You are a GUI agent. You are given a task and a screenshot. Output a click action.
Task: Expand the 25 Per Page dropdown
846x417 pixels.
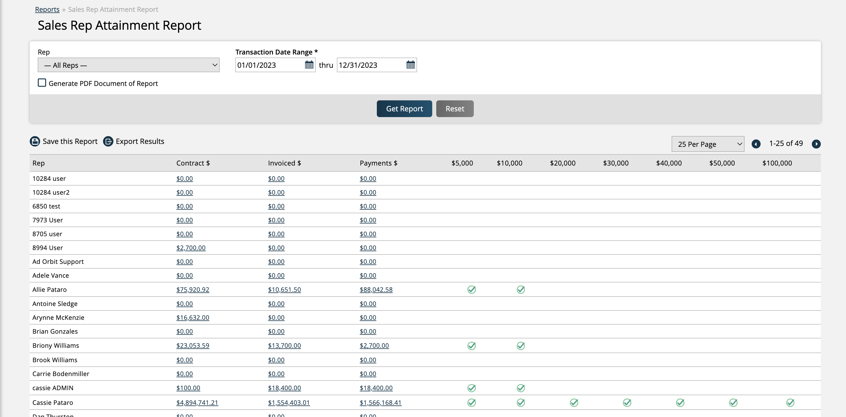708,144
